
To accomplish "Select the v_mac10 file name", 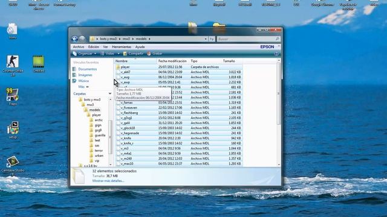I will click(x=127, y=163).
